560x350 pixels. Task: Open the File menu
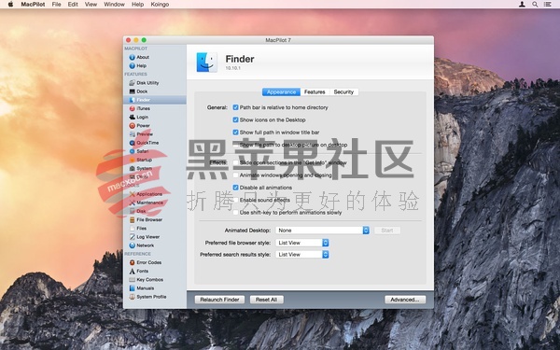pos(56,5)
